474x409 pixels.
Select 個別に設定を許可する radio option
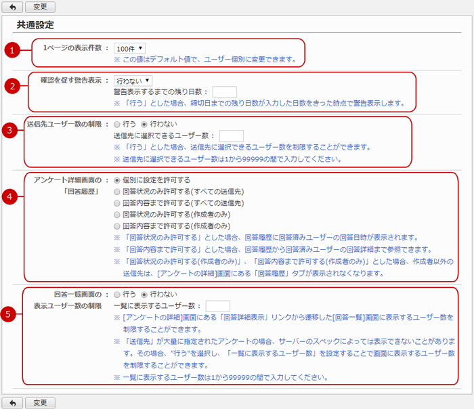click(x=118, y=180)
